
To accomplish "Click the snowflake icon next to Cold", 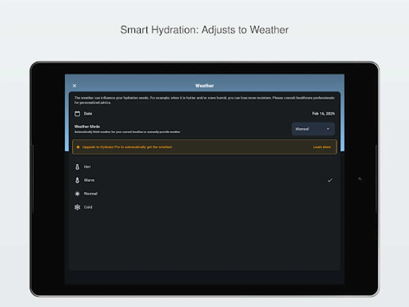I will [x=77, y=207].
